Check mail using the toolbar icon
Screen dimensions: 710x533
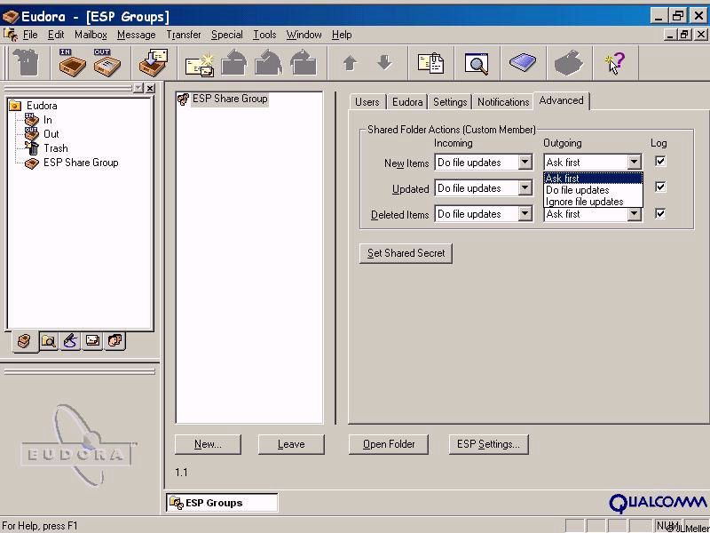point(153,62)
